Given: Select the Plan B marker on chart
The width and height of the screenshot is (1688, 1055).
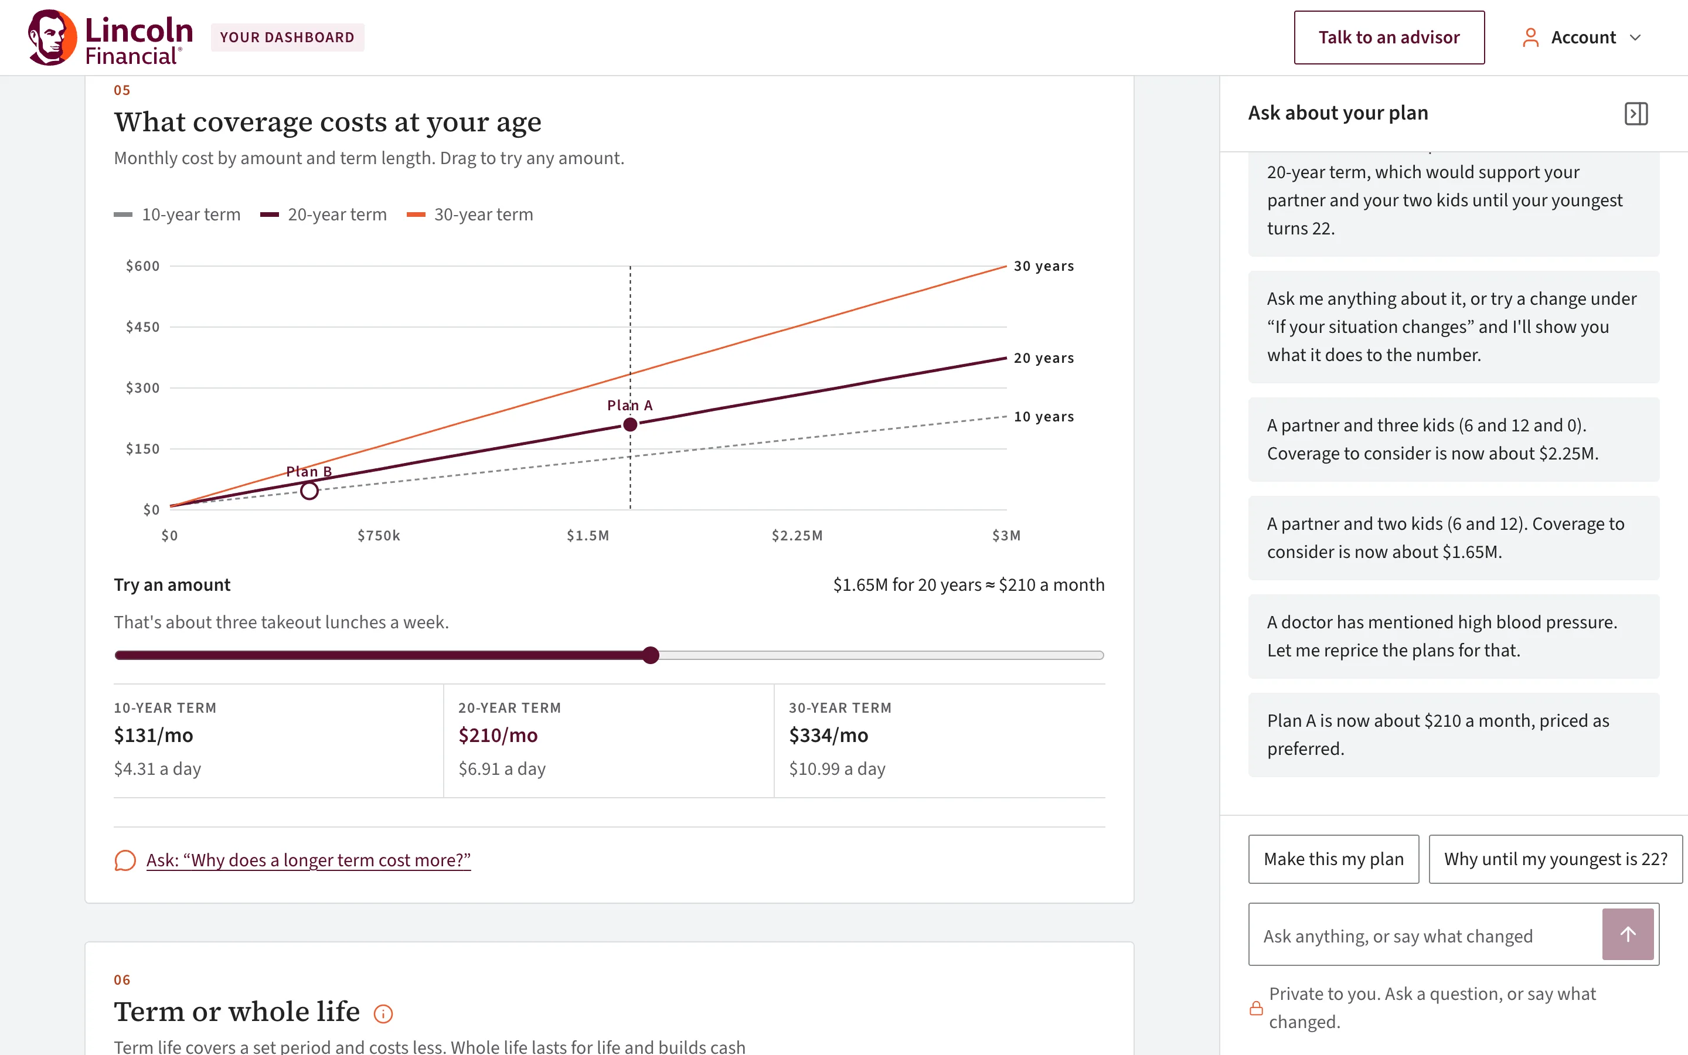Looking at the screenshot, I should pos(309,491).
